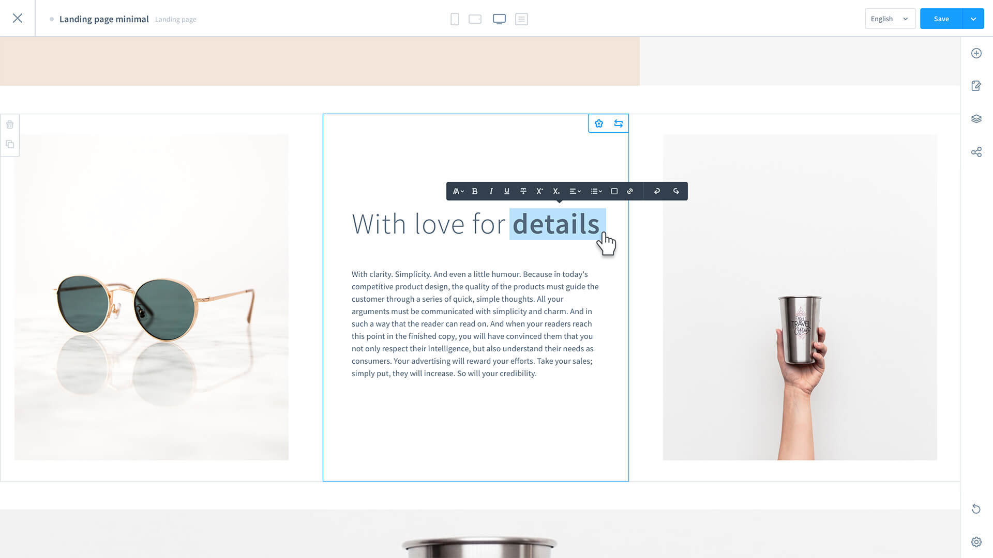The height and width of the screenshot is (558, 993).
Task: Click the strikethrough formatting icon
Action: [523, 191]
